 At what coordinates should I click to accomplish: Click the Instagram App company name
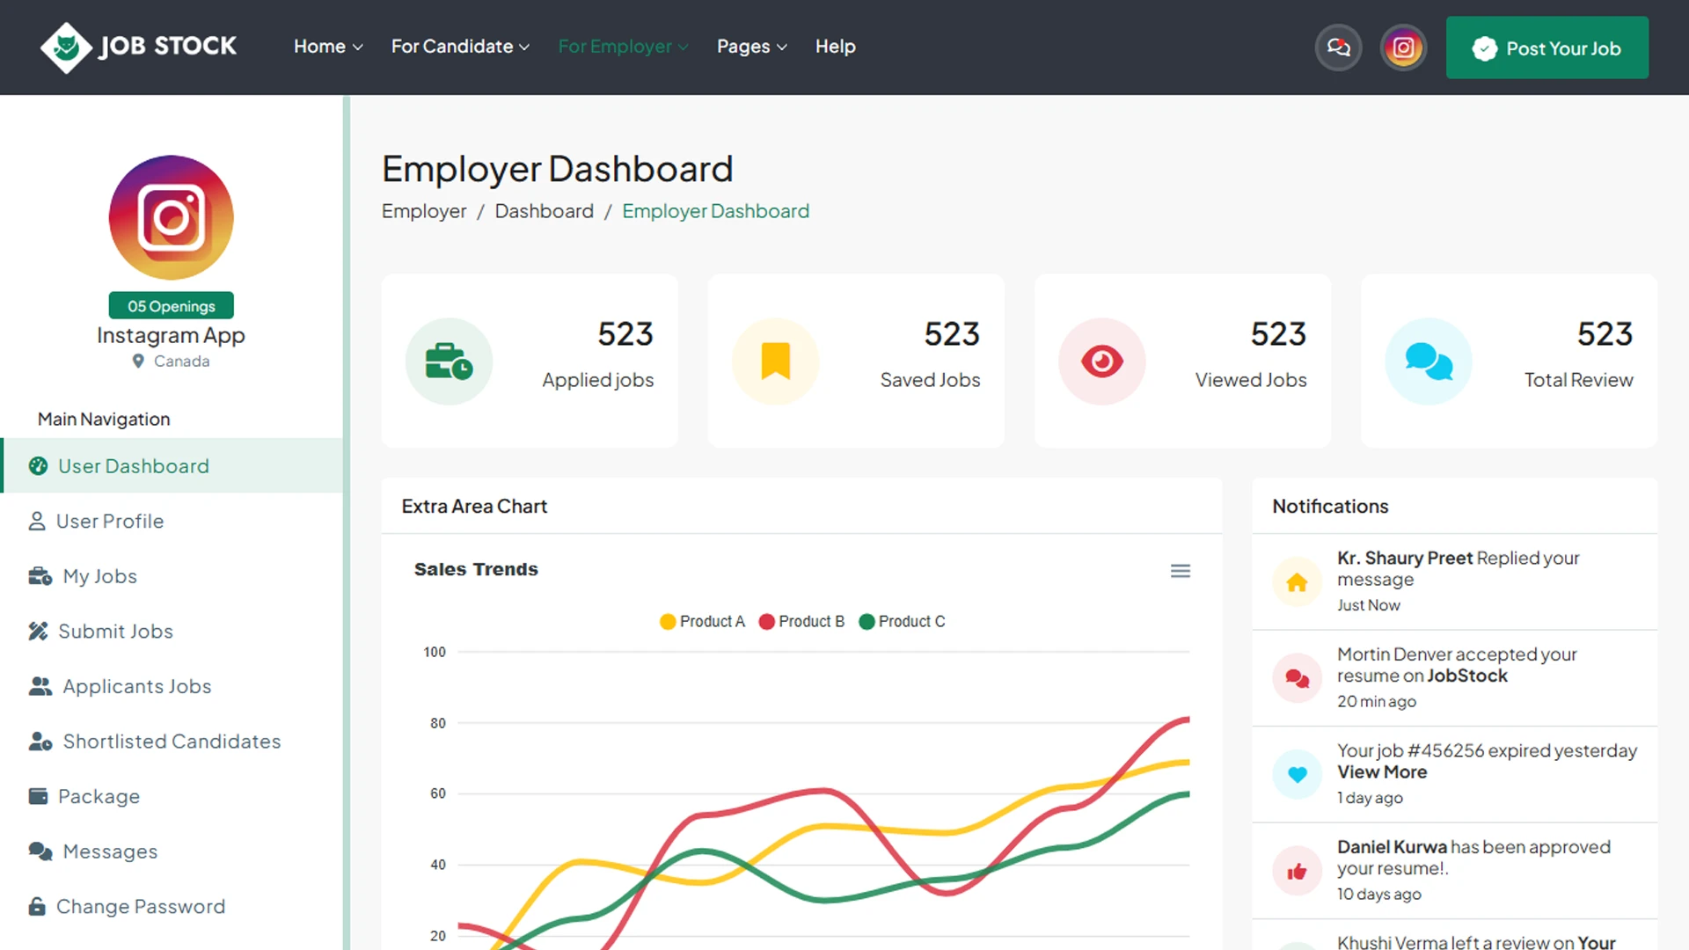pos(171,335)
